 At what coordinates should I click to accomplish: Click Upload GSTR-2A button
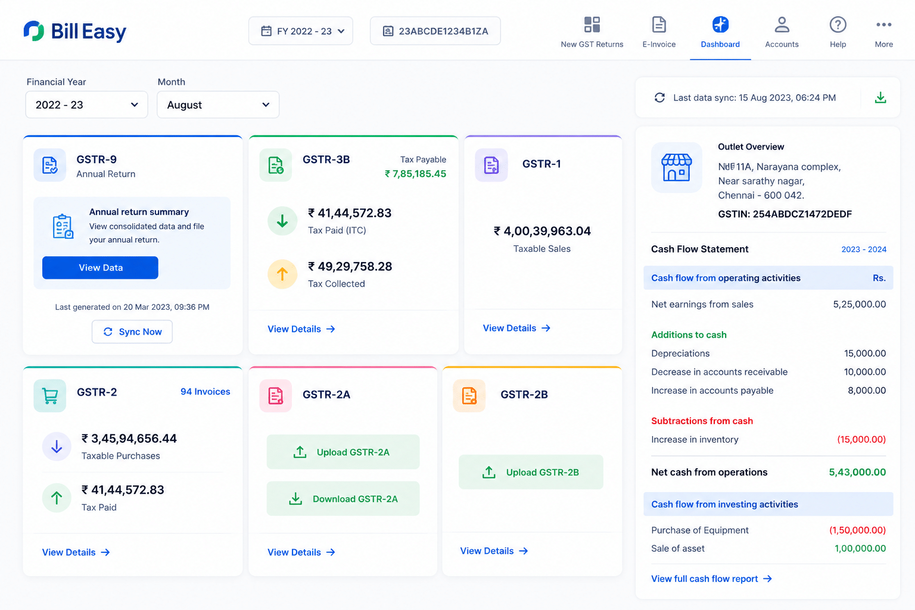point(343,452)
